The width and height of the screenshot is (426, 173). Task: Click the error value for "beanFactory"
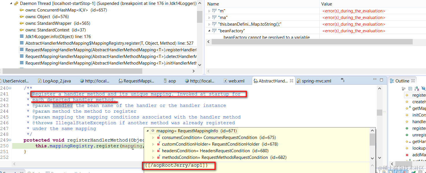coord(354,31)
